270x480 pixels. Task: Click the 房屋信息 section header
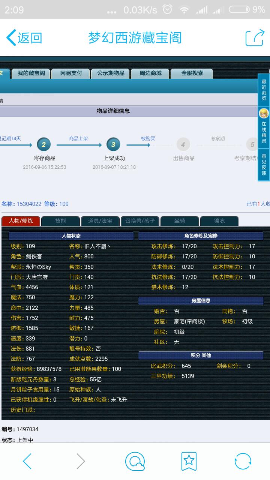201,301
